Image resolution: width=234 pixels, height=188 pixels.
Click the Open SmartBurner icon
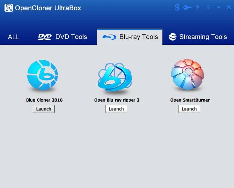[x=188, y=74]
